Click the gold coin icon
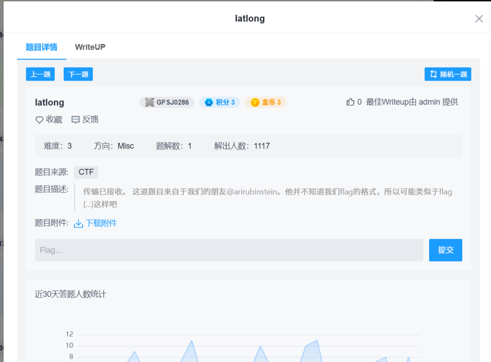491x362 pixels. pos(255,102)
